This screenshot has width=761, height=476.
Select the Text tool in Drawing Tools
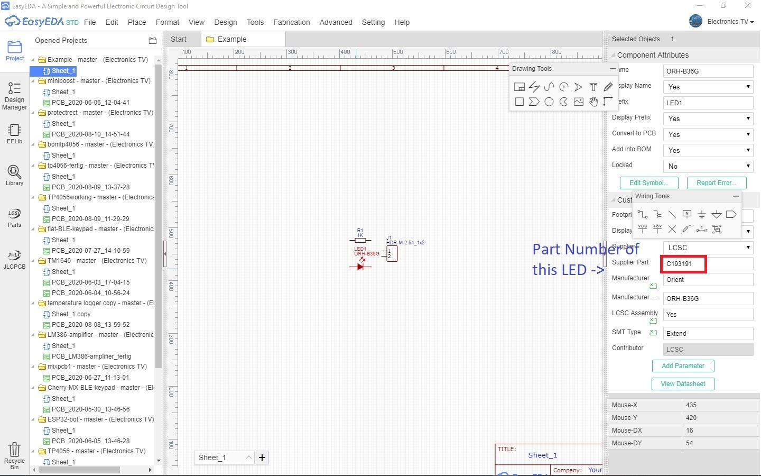(593, 87)
